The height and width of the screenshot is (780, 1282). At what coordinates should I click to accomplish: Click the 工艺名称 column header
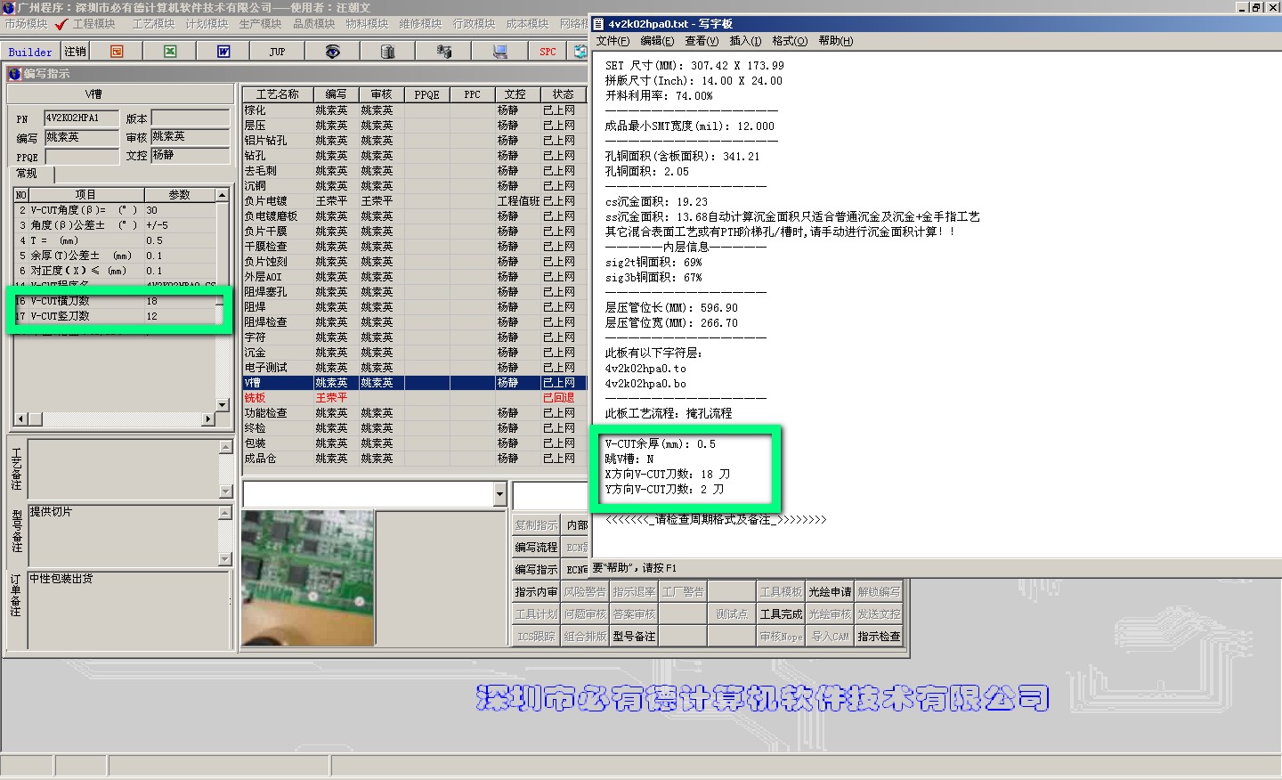pyautogui.click(x=278, y=94)
